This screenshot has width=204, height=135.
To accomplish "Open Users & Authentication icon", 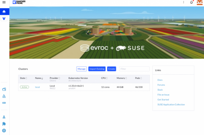I will [x=4, y=117].
